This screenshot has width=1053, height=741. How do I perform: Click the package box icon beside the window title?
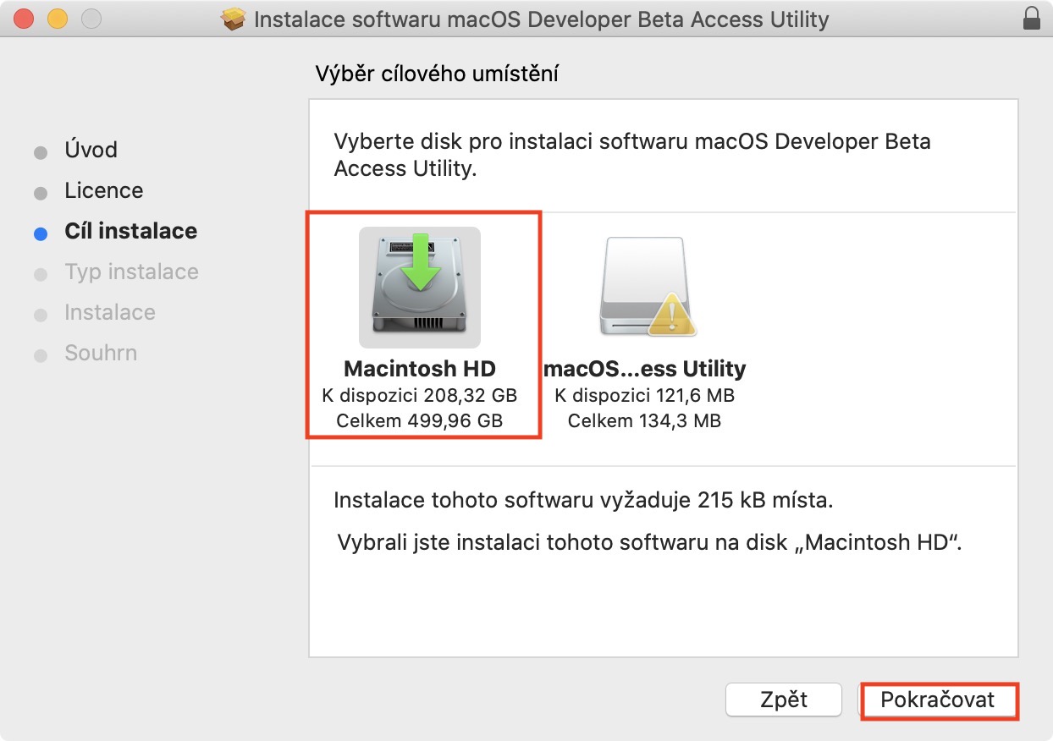pyautogui.click(x=234, y=19)
